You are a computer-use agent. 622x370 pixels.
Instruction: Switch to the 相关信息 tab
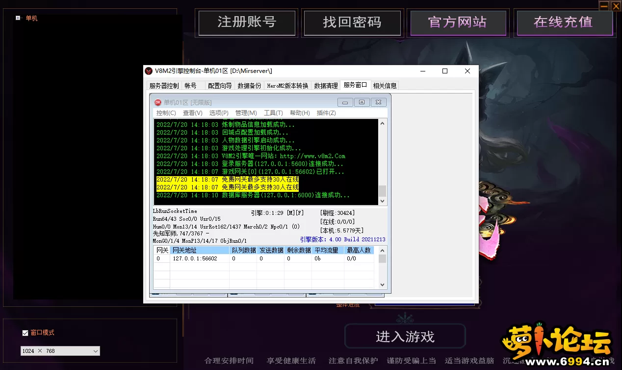pos(385,86)
